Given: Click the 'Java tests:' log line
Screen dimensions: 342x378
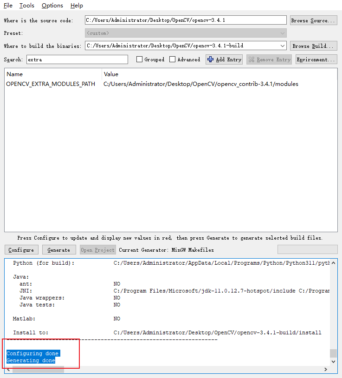Looking at the screenshot, I should 70,305.
